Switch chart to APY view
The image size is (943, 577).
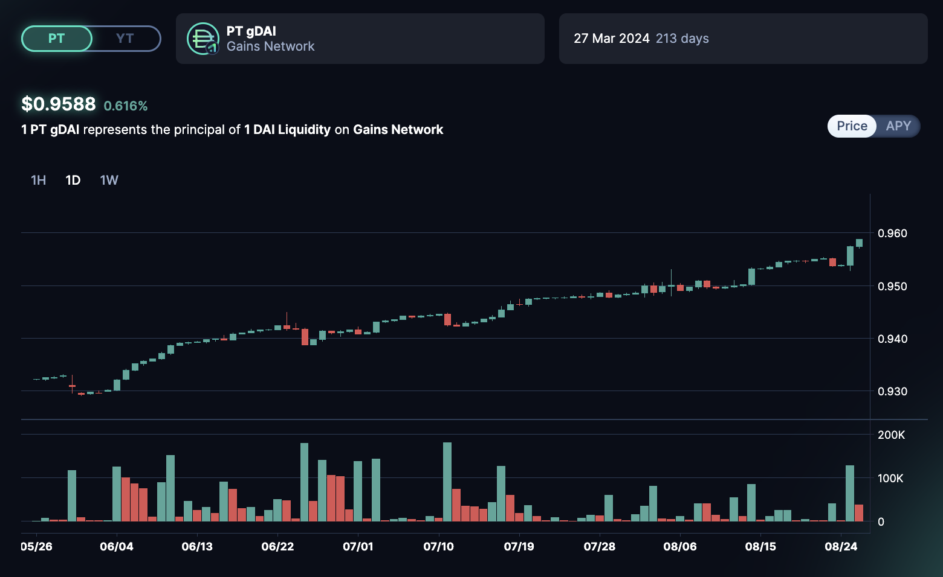[898, 126]
